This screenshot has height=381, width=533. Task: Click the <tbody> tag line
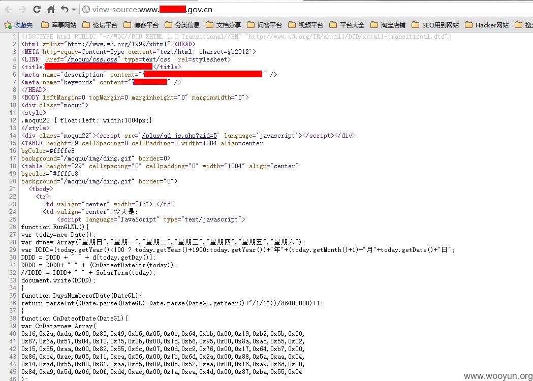tap(41, 189)
